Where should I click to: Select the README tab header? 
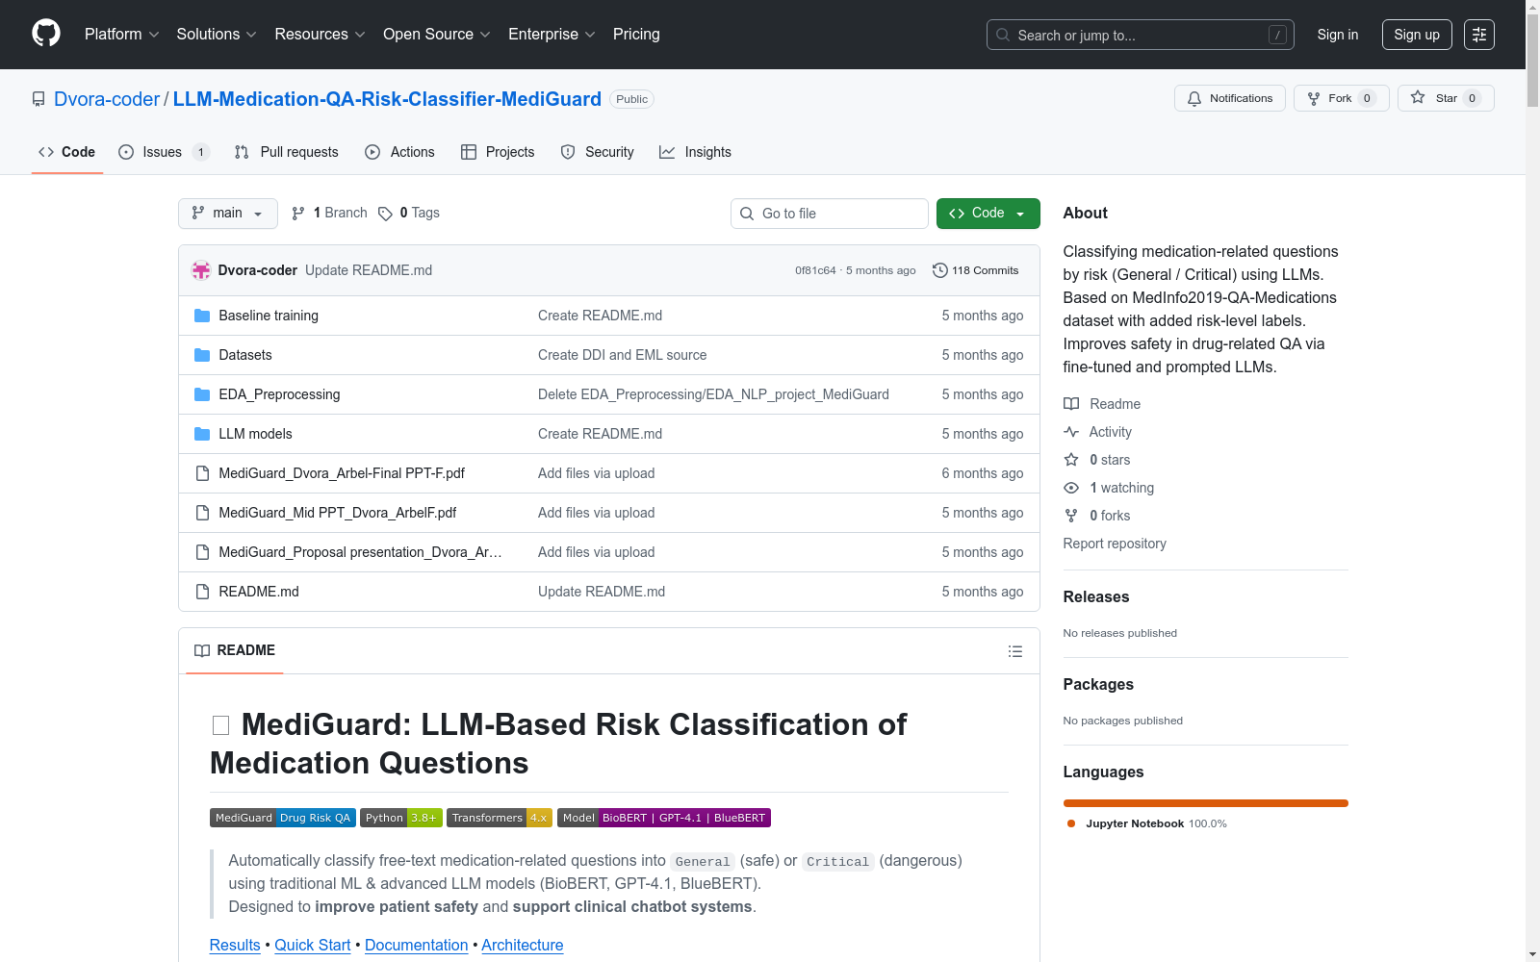tap(235, 650)
